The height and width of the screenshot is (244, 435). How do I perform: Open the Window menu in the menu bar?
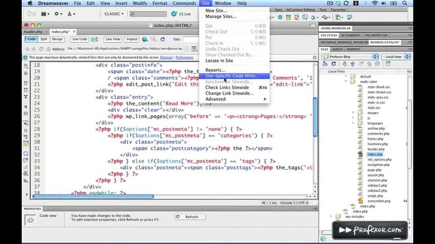(x=222, y=3)
